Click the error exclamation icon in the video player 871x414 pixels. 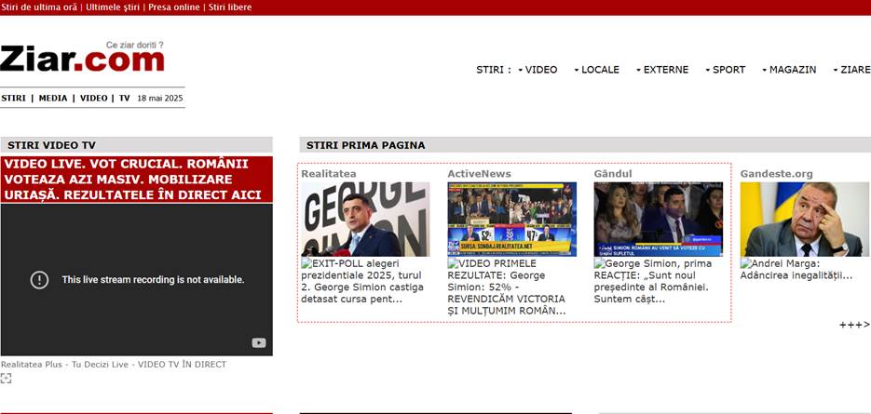(x=39, y=280)
